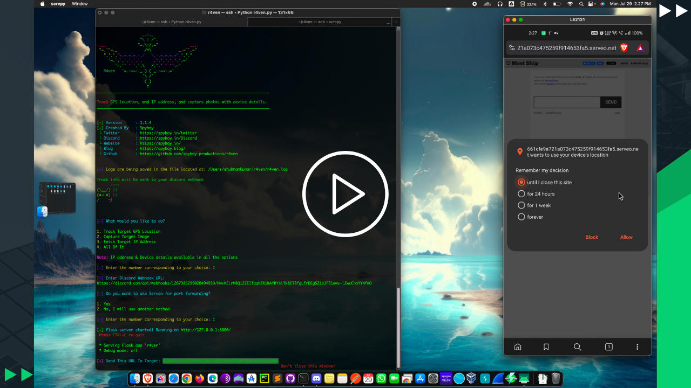The image size is (691, 388).
Task: Launch PyCharm from the Dock
Action: (x=265, y=379)
